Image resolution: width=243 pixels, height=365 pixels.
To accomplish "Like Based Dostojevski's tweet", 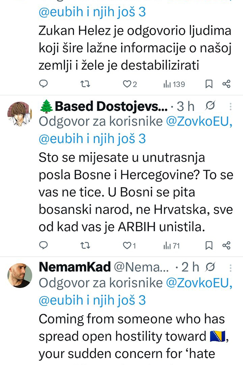I will (127, 245).
